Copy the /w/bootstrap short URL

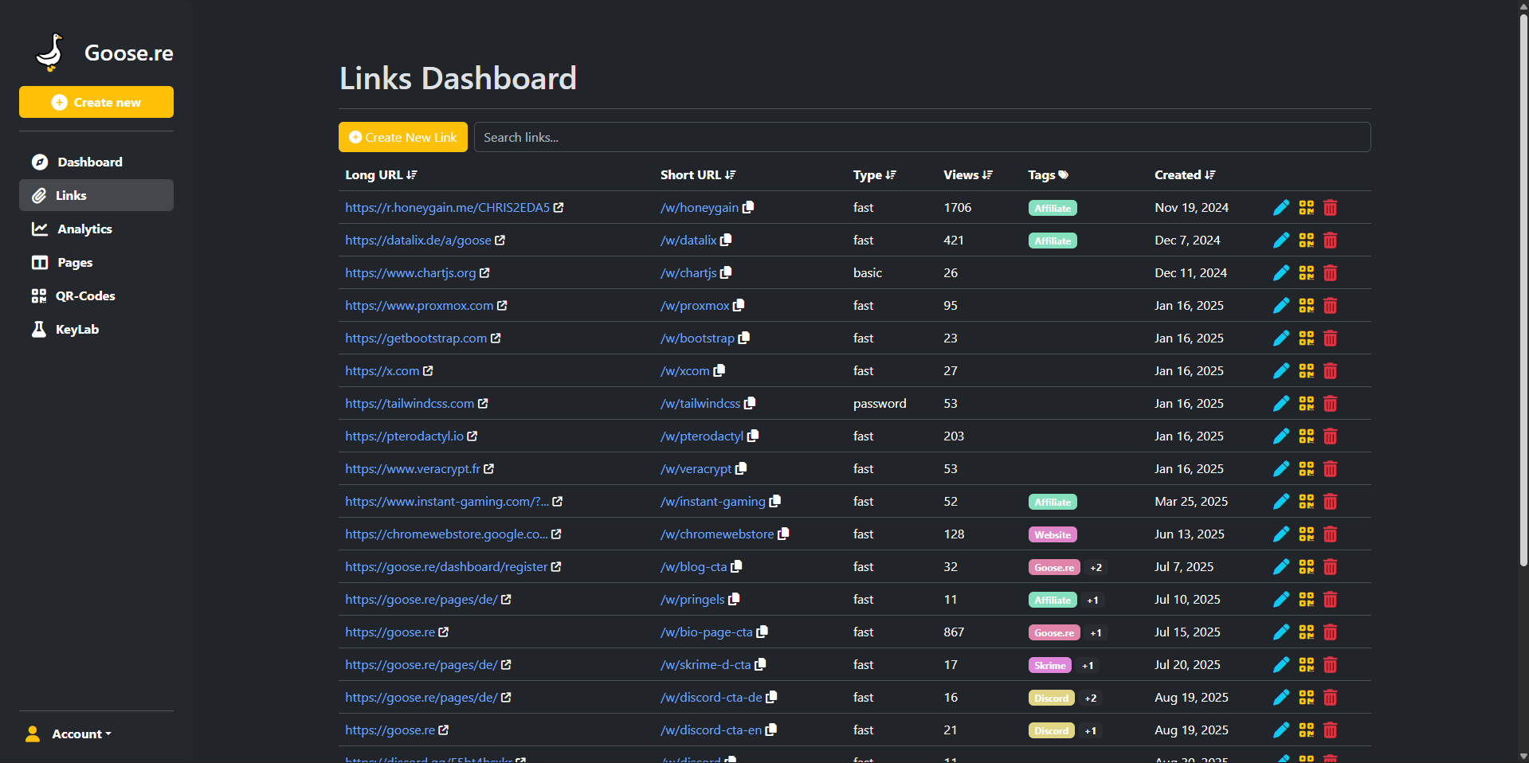click(x=744, y=338)
